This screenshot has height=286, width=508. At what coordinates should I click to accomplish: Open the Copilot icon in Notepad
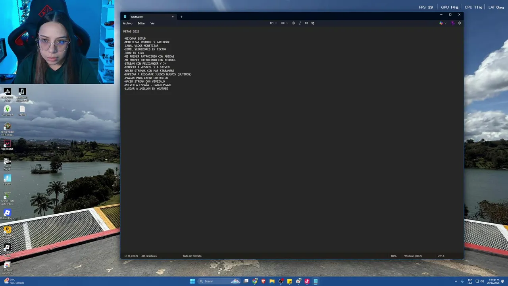tap(441, 23)
